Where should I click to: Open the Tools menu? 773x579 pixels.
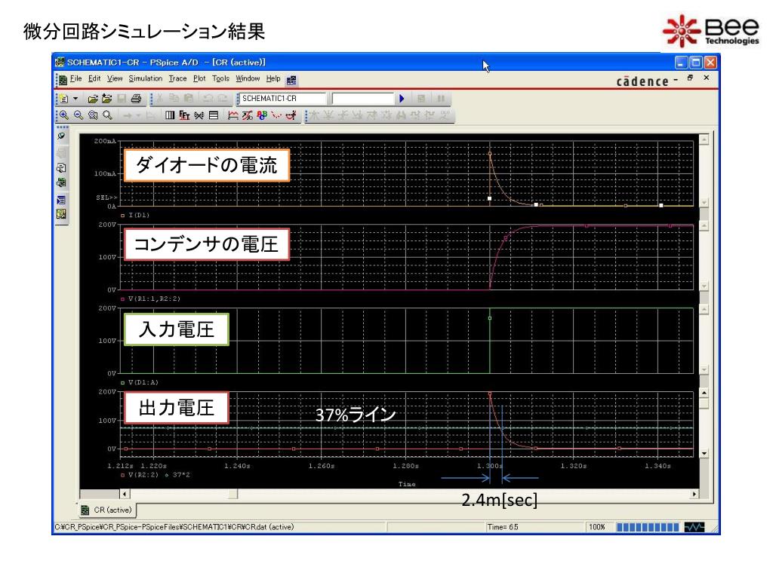[220, 78]
